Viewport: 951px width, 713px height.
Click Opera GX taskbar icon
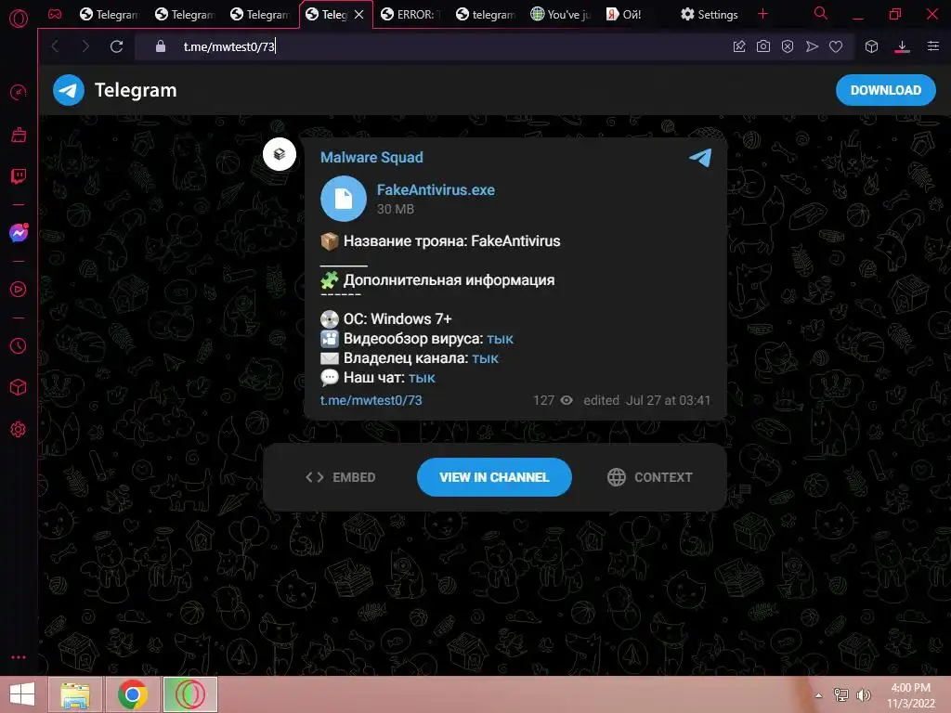189,694
